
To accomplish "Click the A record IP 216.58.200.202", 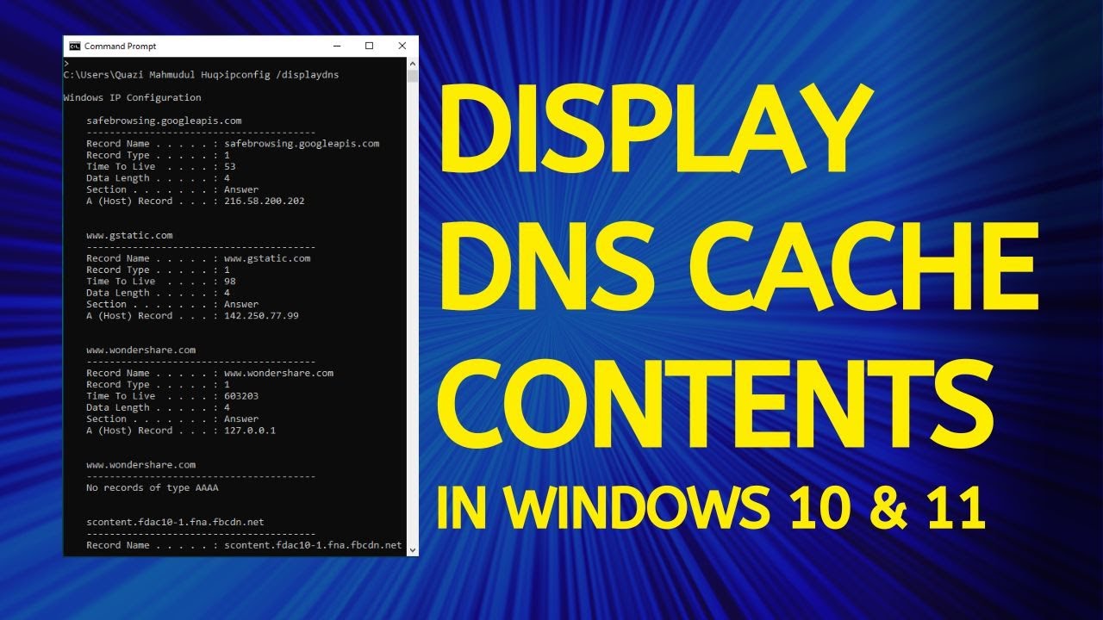I will (265, 201).
